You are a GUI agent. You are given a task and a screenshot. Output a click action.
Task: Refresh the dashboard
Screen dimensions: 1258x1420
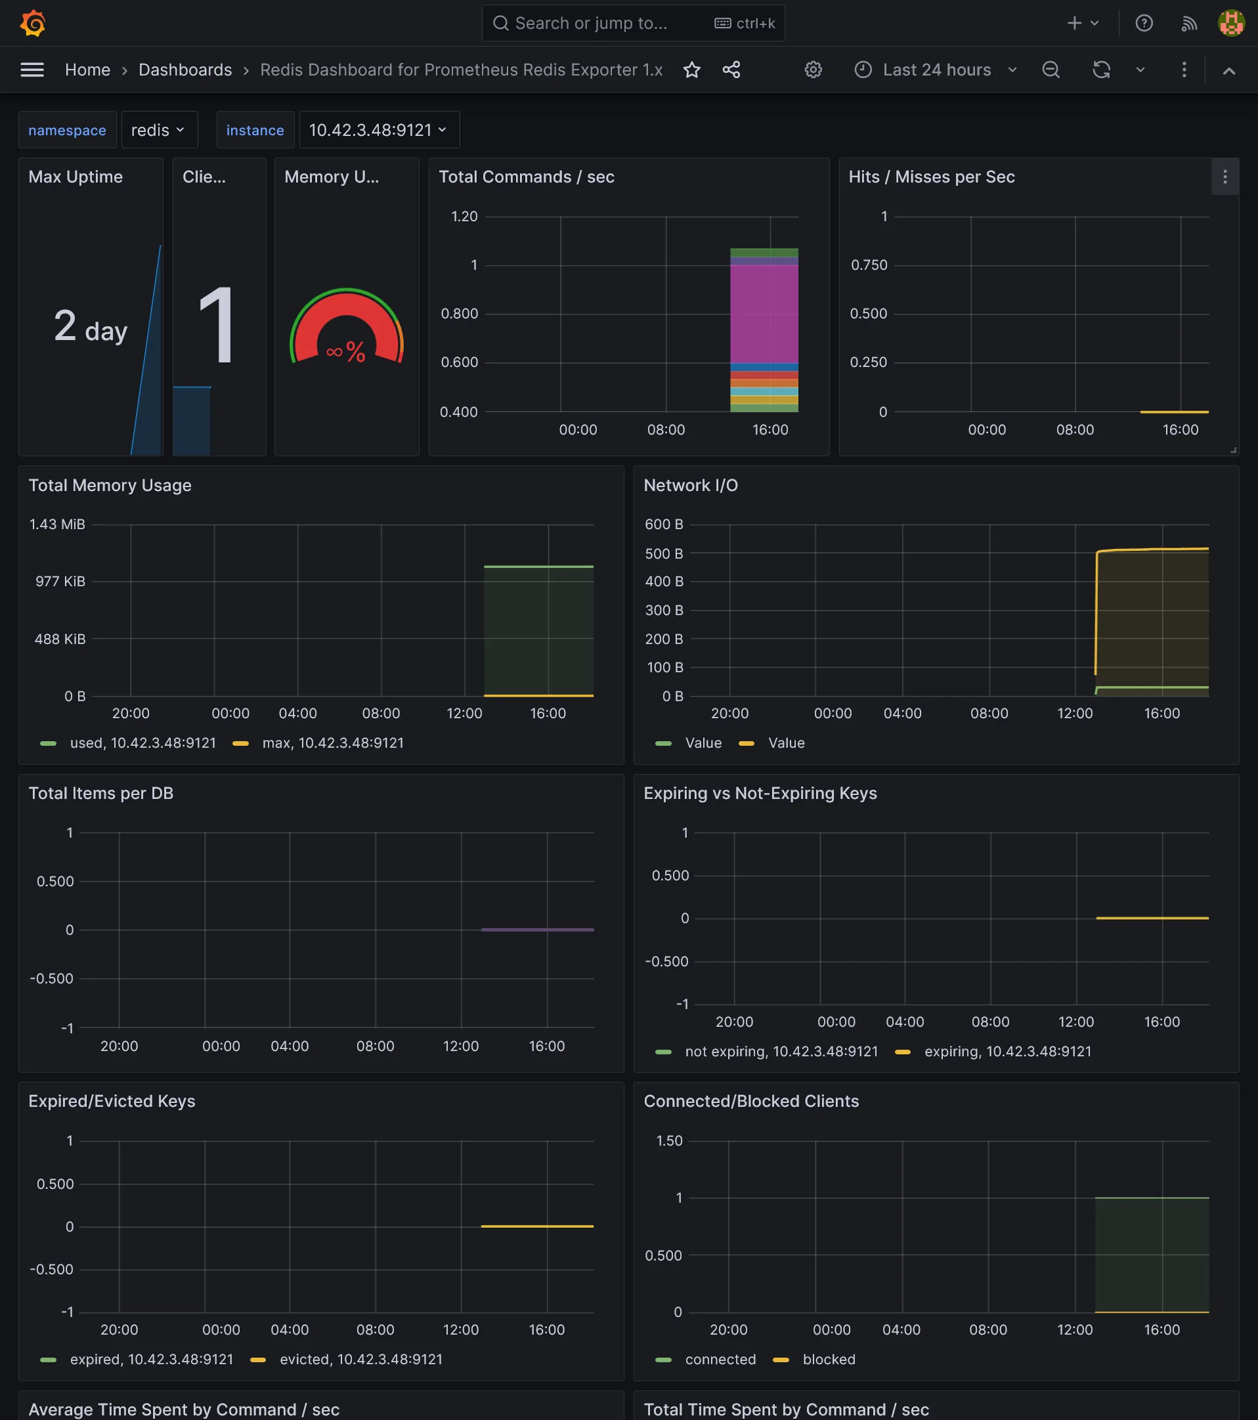(x=1101, y=70)
